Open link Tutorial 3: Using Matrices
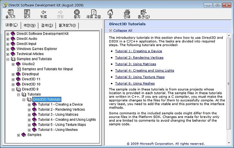The width and height of the screenshot is (234, 148). tap(136, 64)
